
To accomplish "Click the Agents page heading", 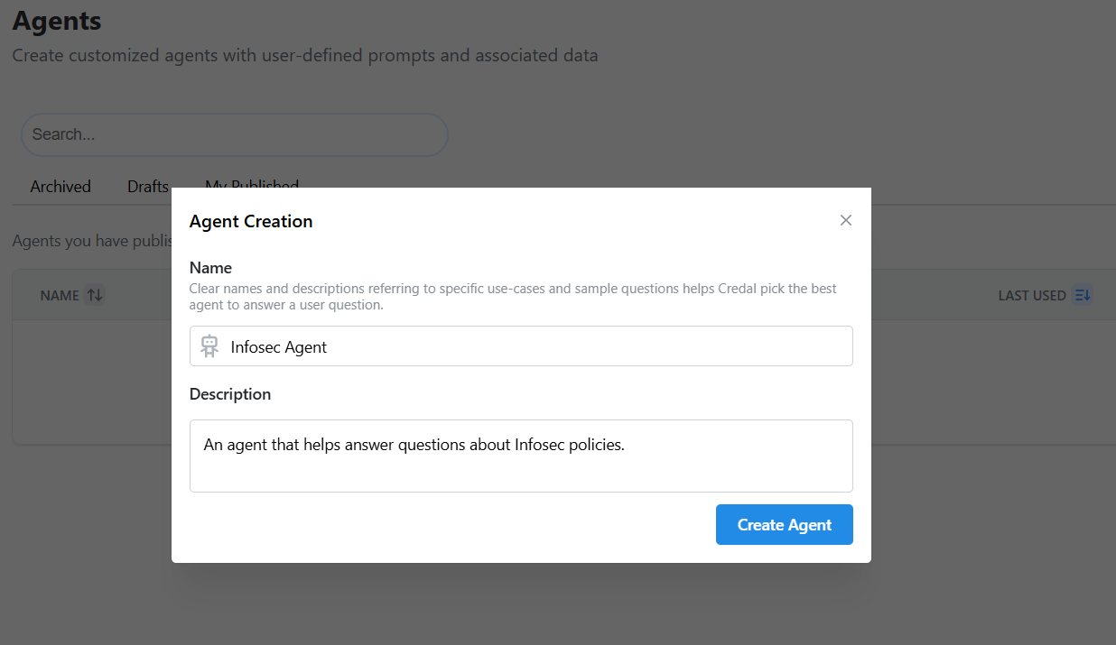I will 57,20.
